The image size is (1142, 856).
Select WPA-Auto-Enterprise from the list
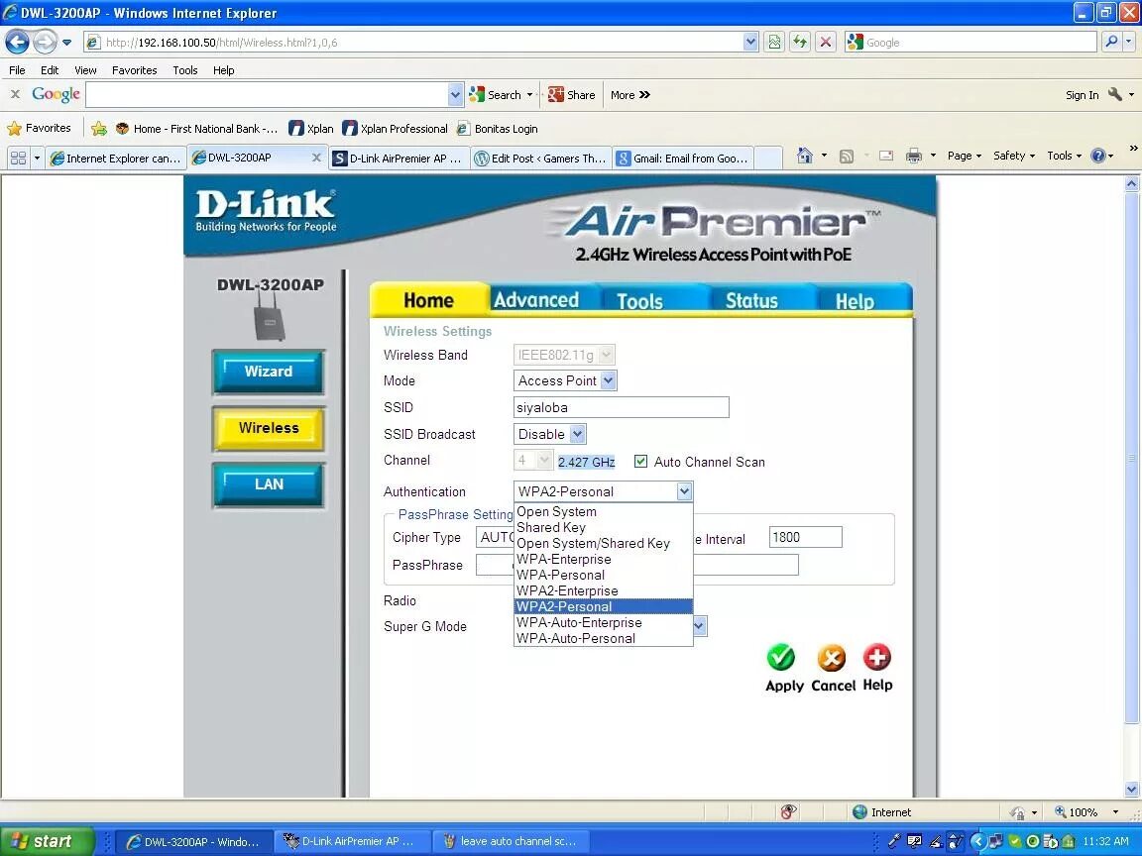[x=603, y=622]
